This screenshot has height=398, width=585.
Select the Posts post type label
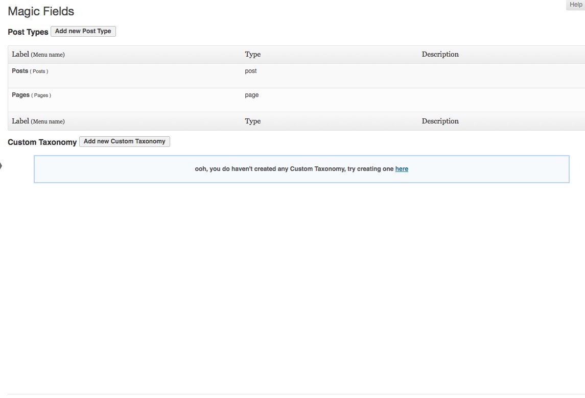pyautogui.click(x=20, y=71)
